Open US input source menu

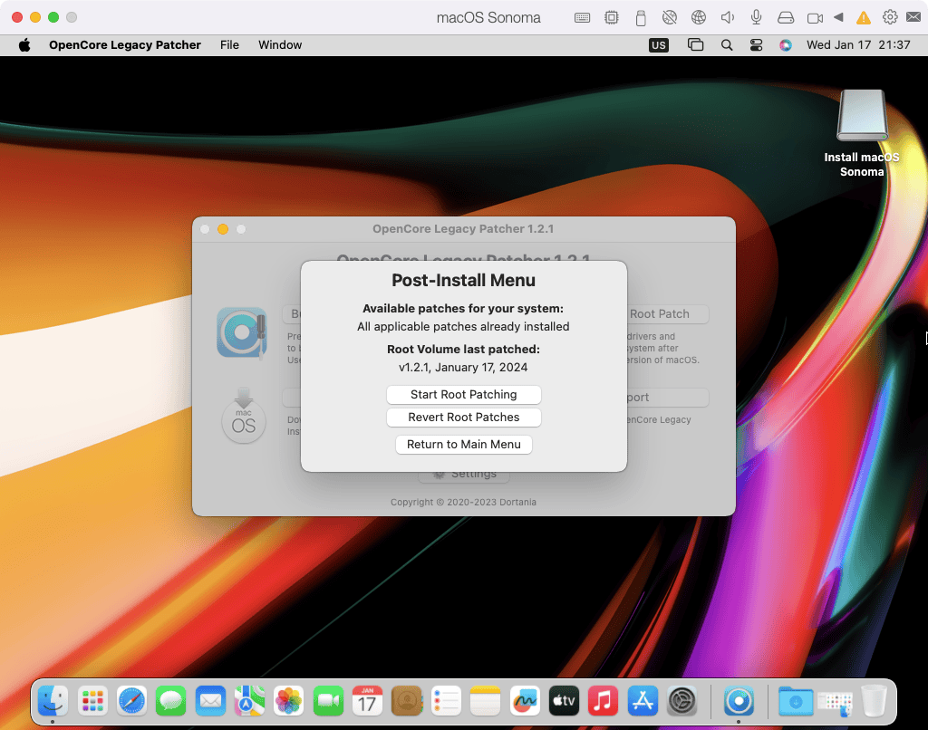coord(659,44)
